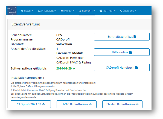The width and height of the screenshot is (163, 119).
Task: Click the laptop icon beside PRODUKTE
Action: coord(39,11)
